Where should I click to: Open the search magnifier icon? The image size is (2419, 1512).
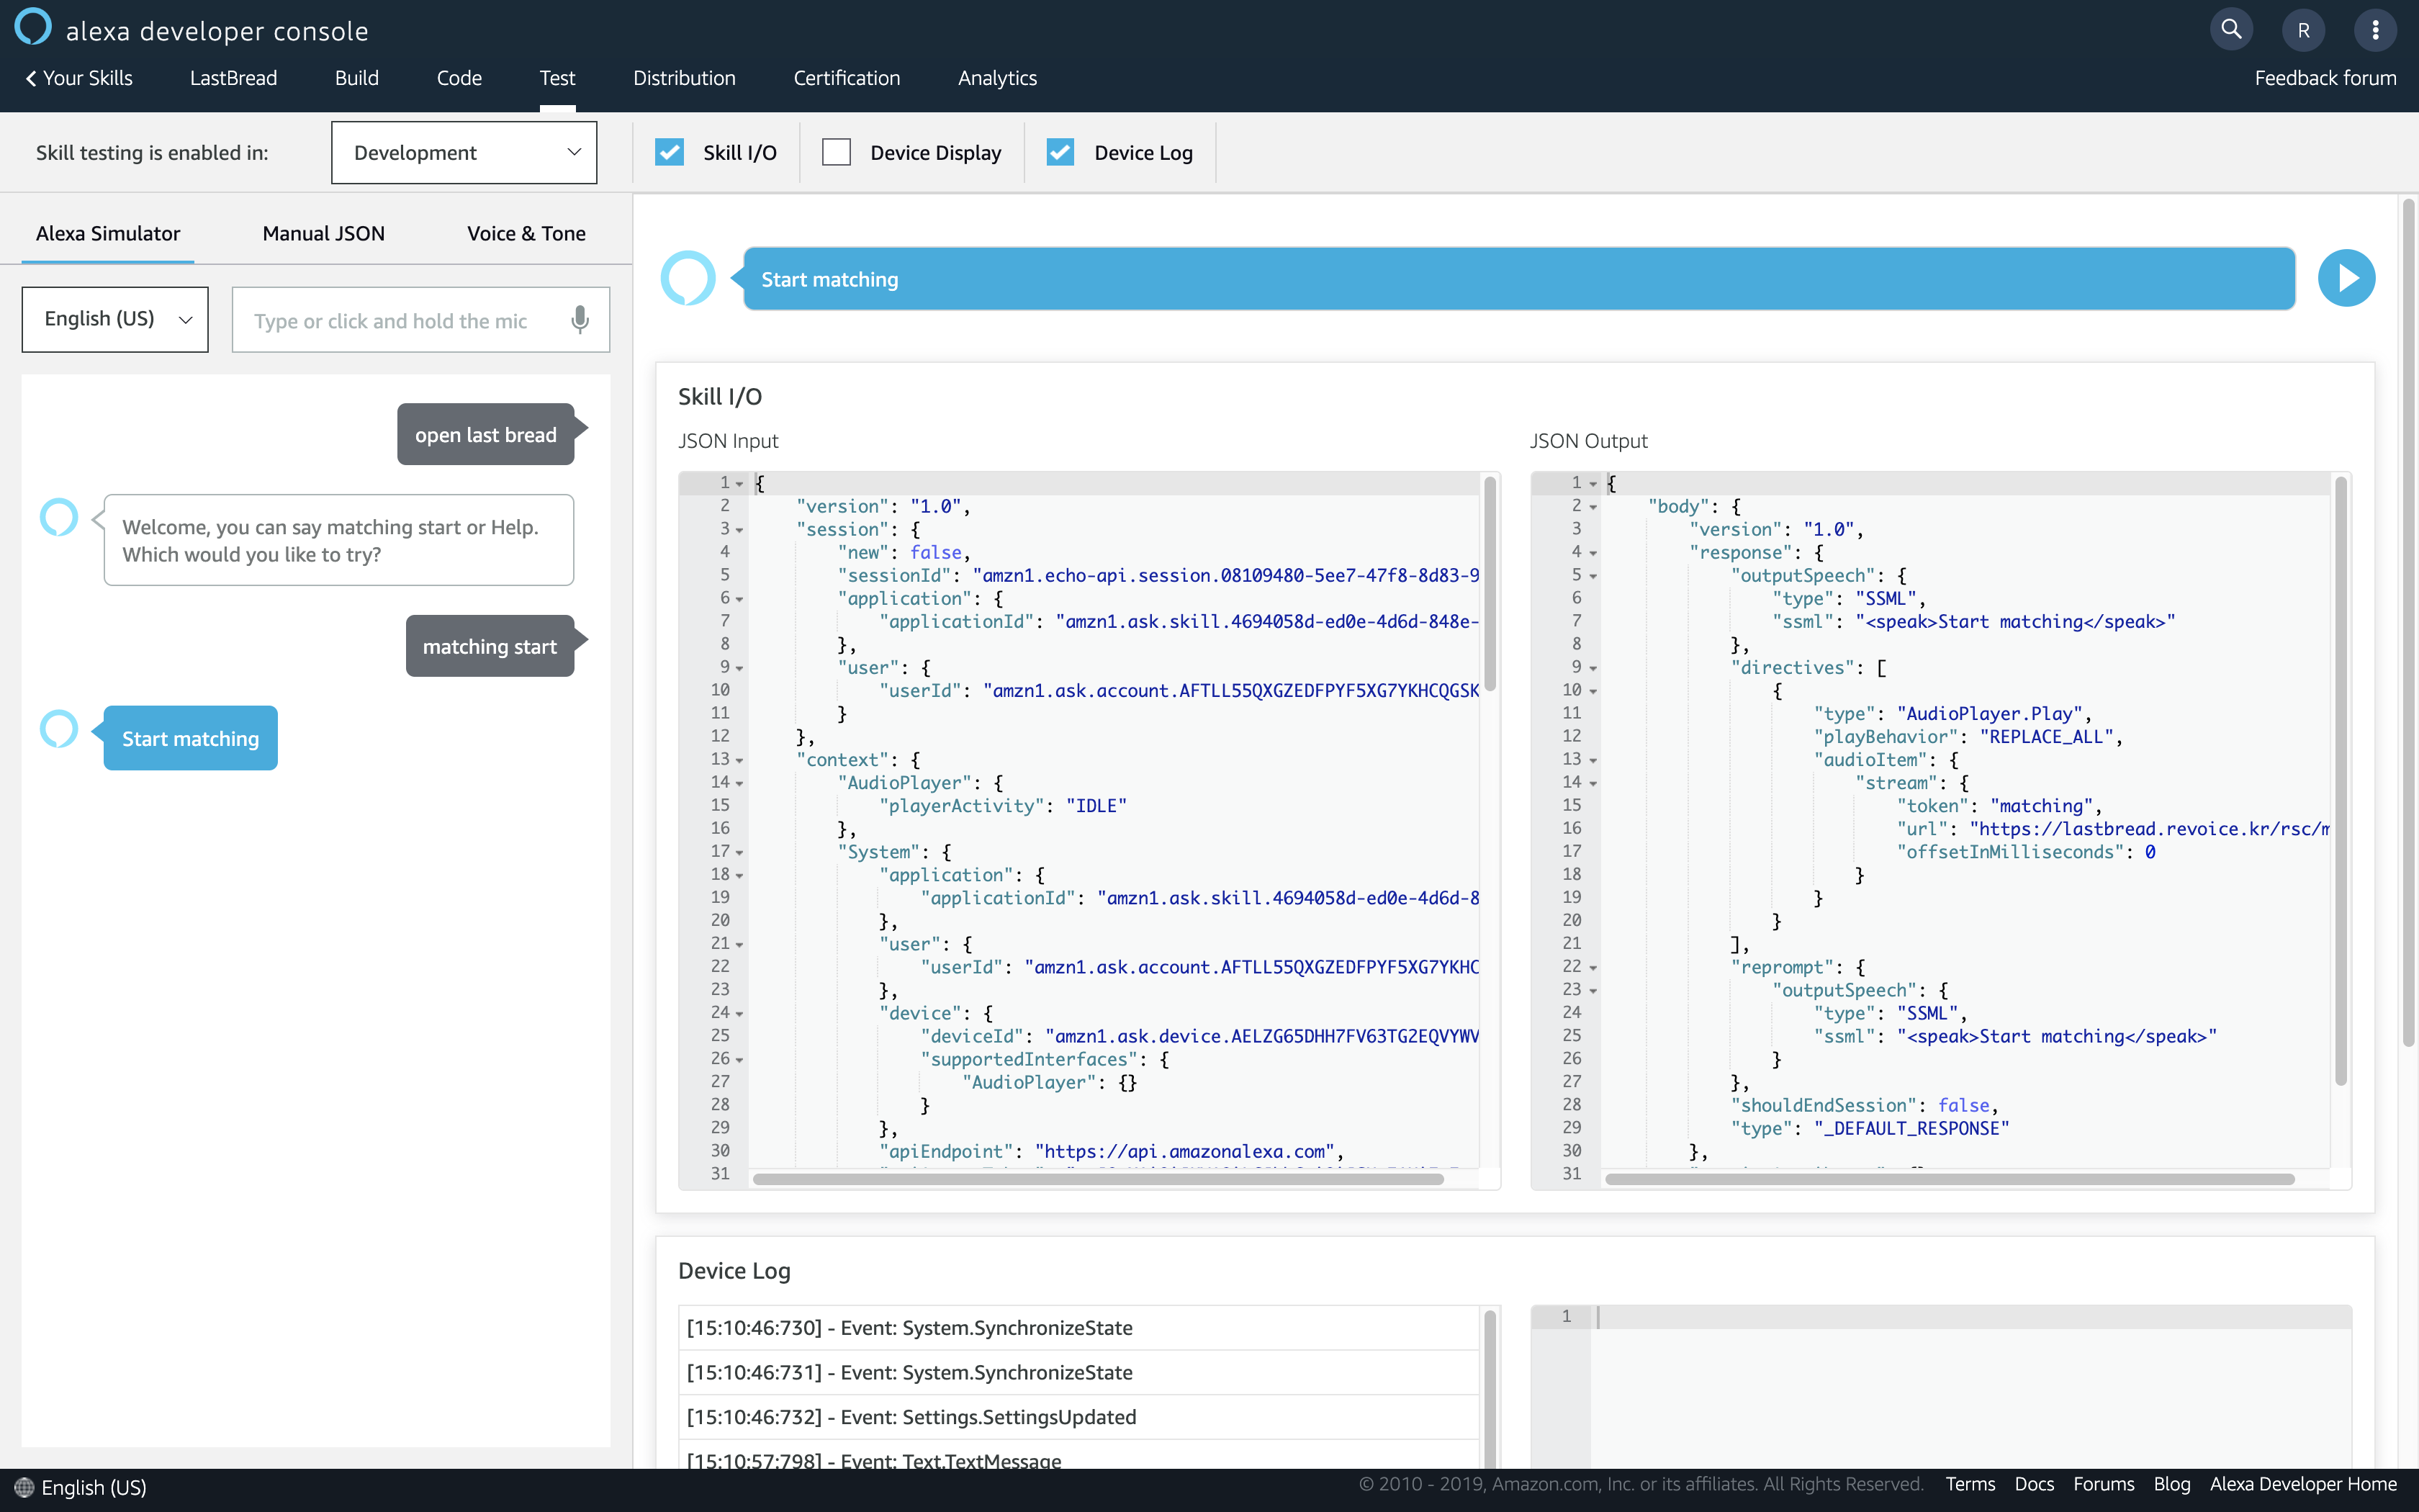2231,29
